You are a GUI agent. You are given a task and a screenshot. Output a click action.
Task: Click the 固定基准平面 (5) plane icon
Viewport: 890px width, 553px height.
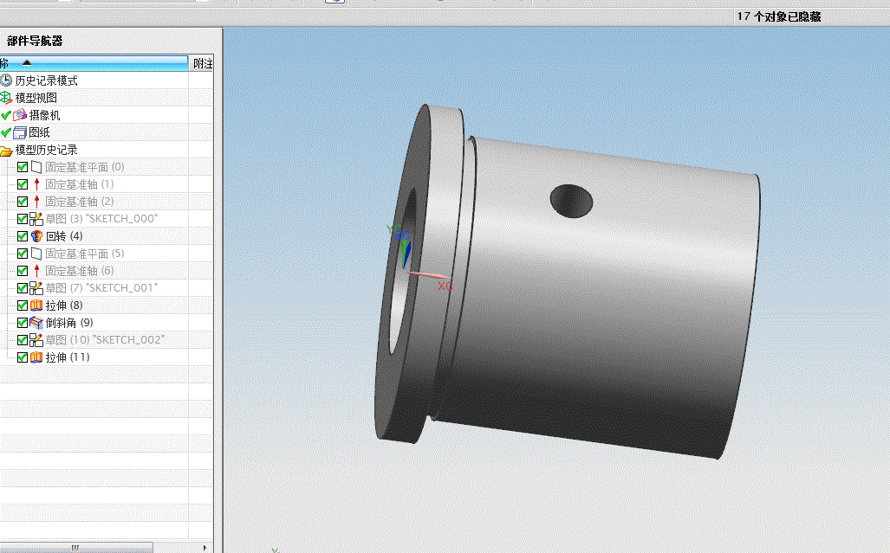tap(36, 254)
